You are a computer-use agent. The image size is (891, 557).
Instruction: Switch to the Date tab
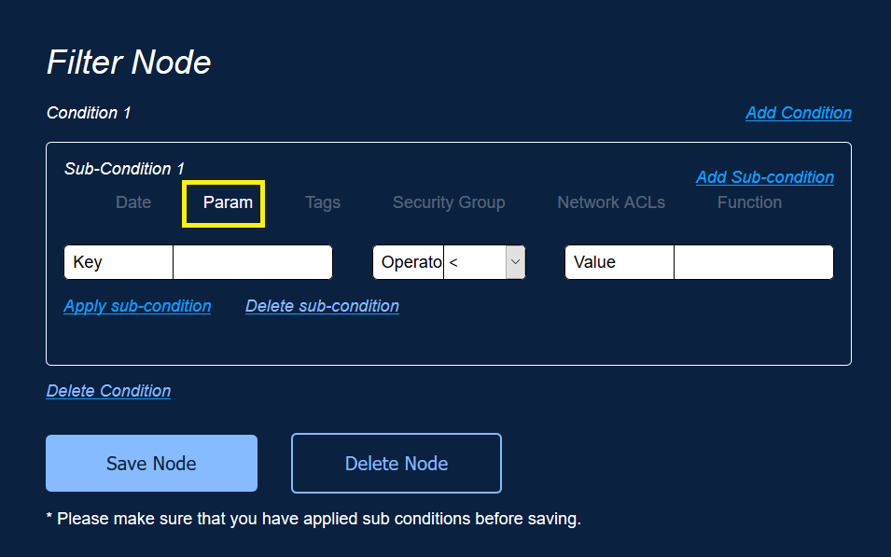133,202
